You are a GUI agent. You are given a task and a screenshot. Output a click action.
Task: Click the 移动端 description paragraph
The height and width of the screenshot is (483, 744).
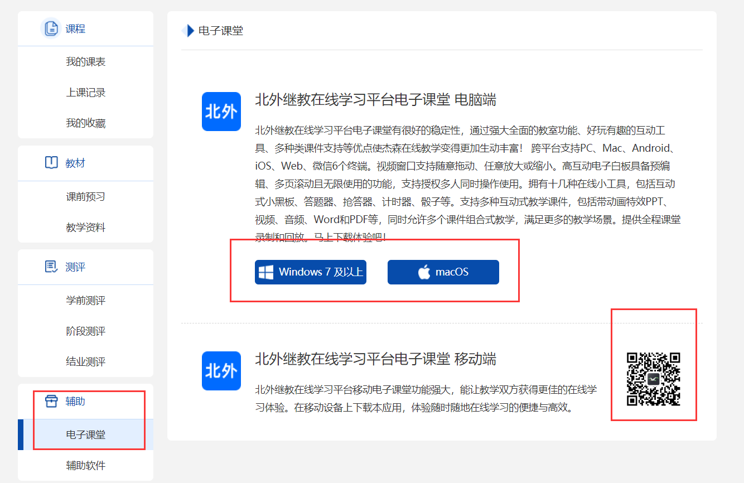(426, 398)
